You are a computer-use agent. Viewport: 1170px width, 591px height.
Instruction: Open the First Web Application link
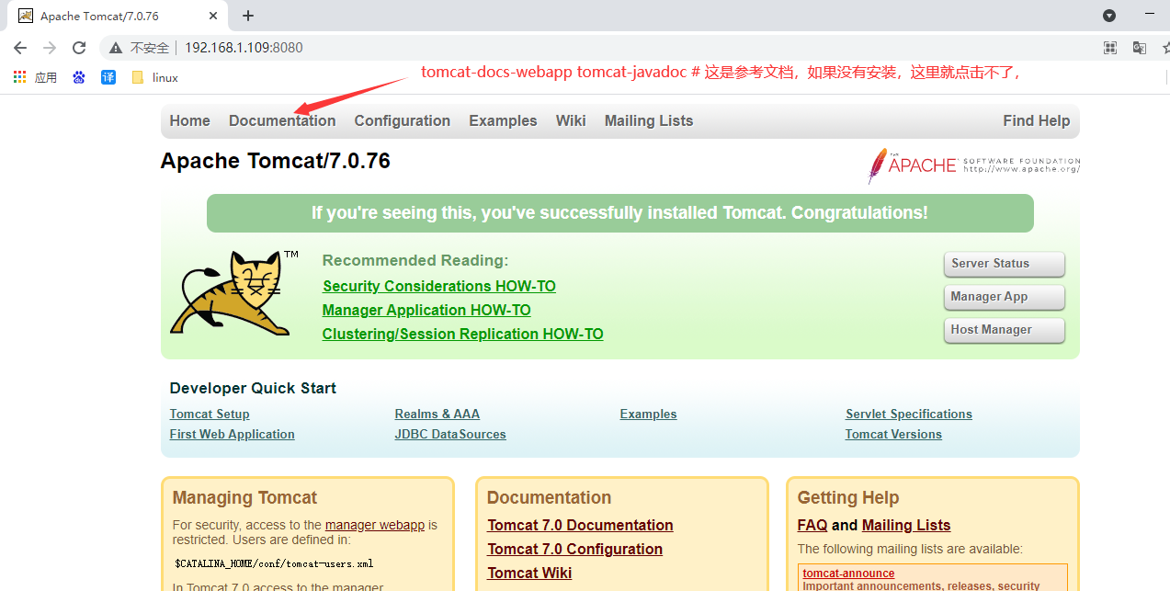[233, 434]
